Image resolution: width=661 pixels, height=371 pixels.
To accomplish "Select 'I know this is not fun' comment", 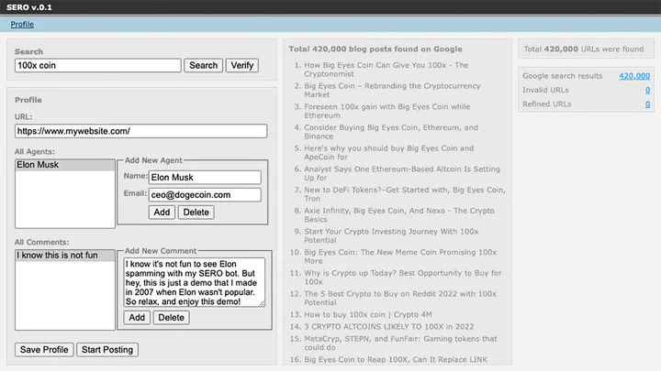I will click(x=65, y=256).
